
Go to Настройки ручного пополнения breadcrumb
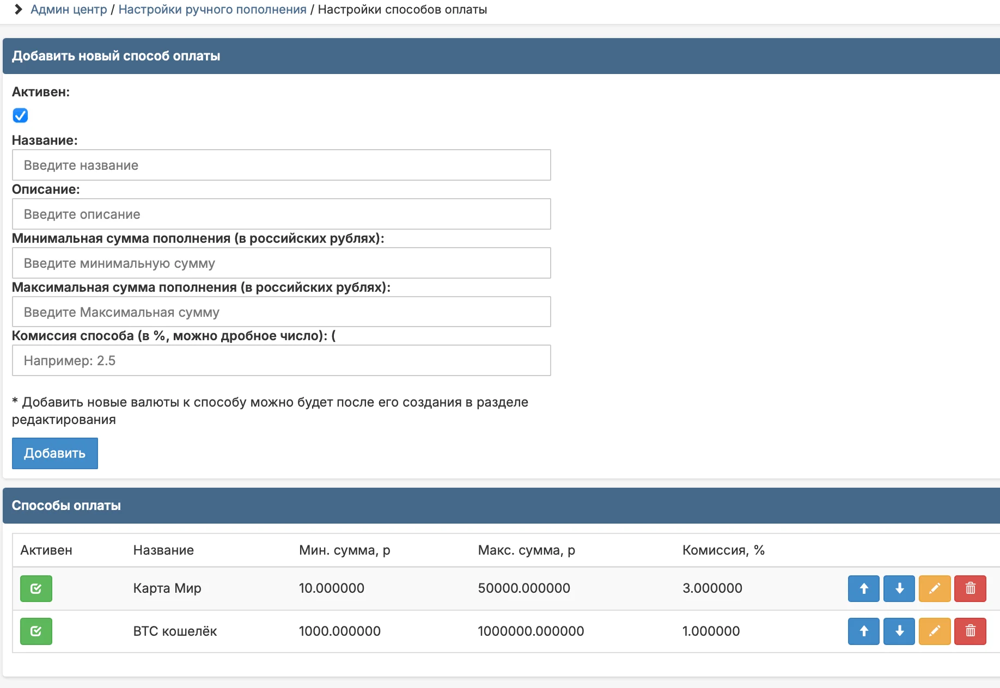[212, 9]
